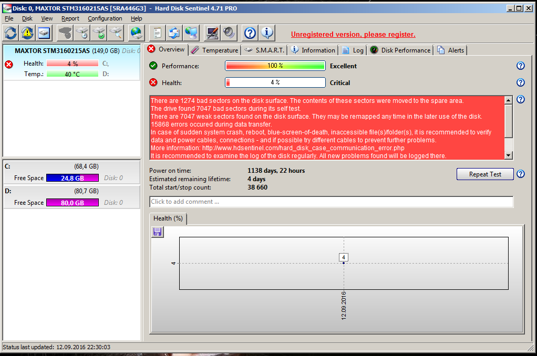Click the Unregistered version, please register link
Viewport: 537px width, 356px height.
(x=353, y=34)
